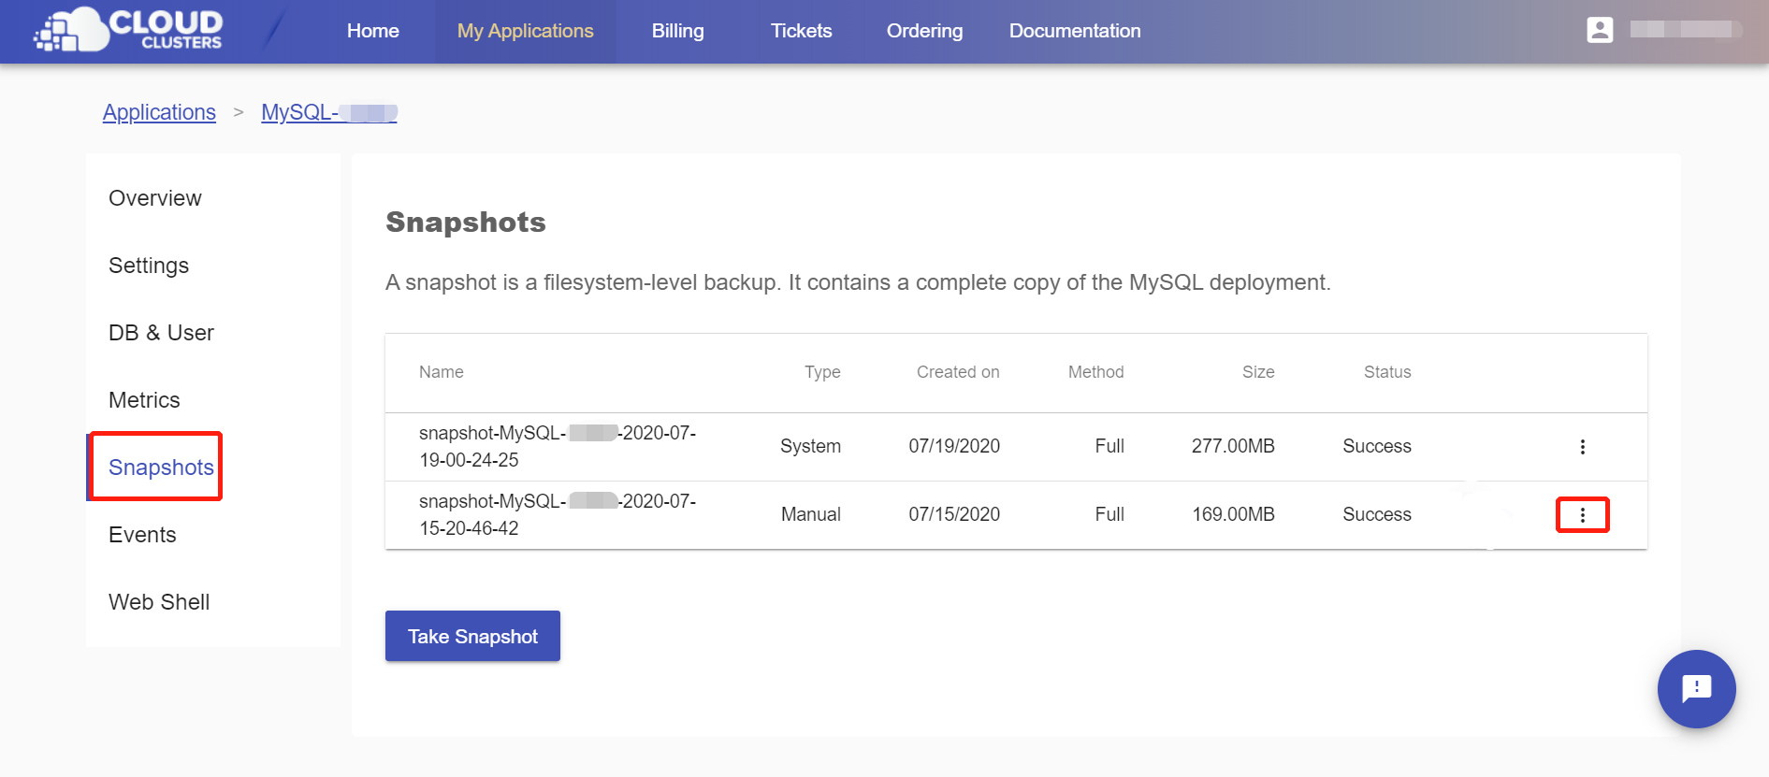Click the Cloud Clusters logo
Viewport: 1769px width, 777px height.
pyautogui.click(x=129, y=30)
